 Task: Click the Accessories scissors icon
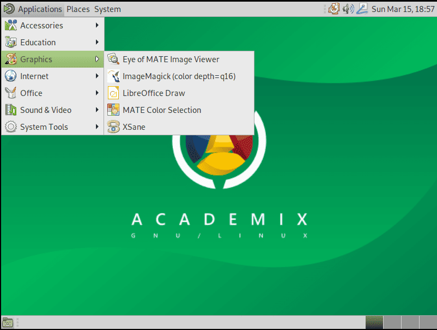[10, 26]
